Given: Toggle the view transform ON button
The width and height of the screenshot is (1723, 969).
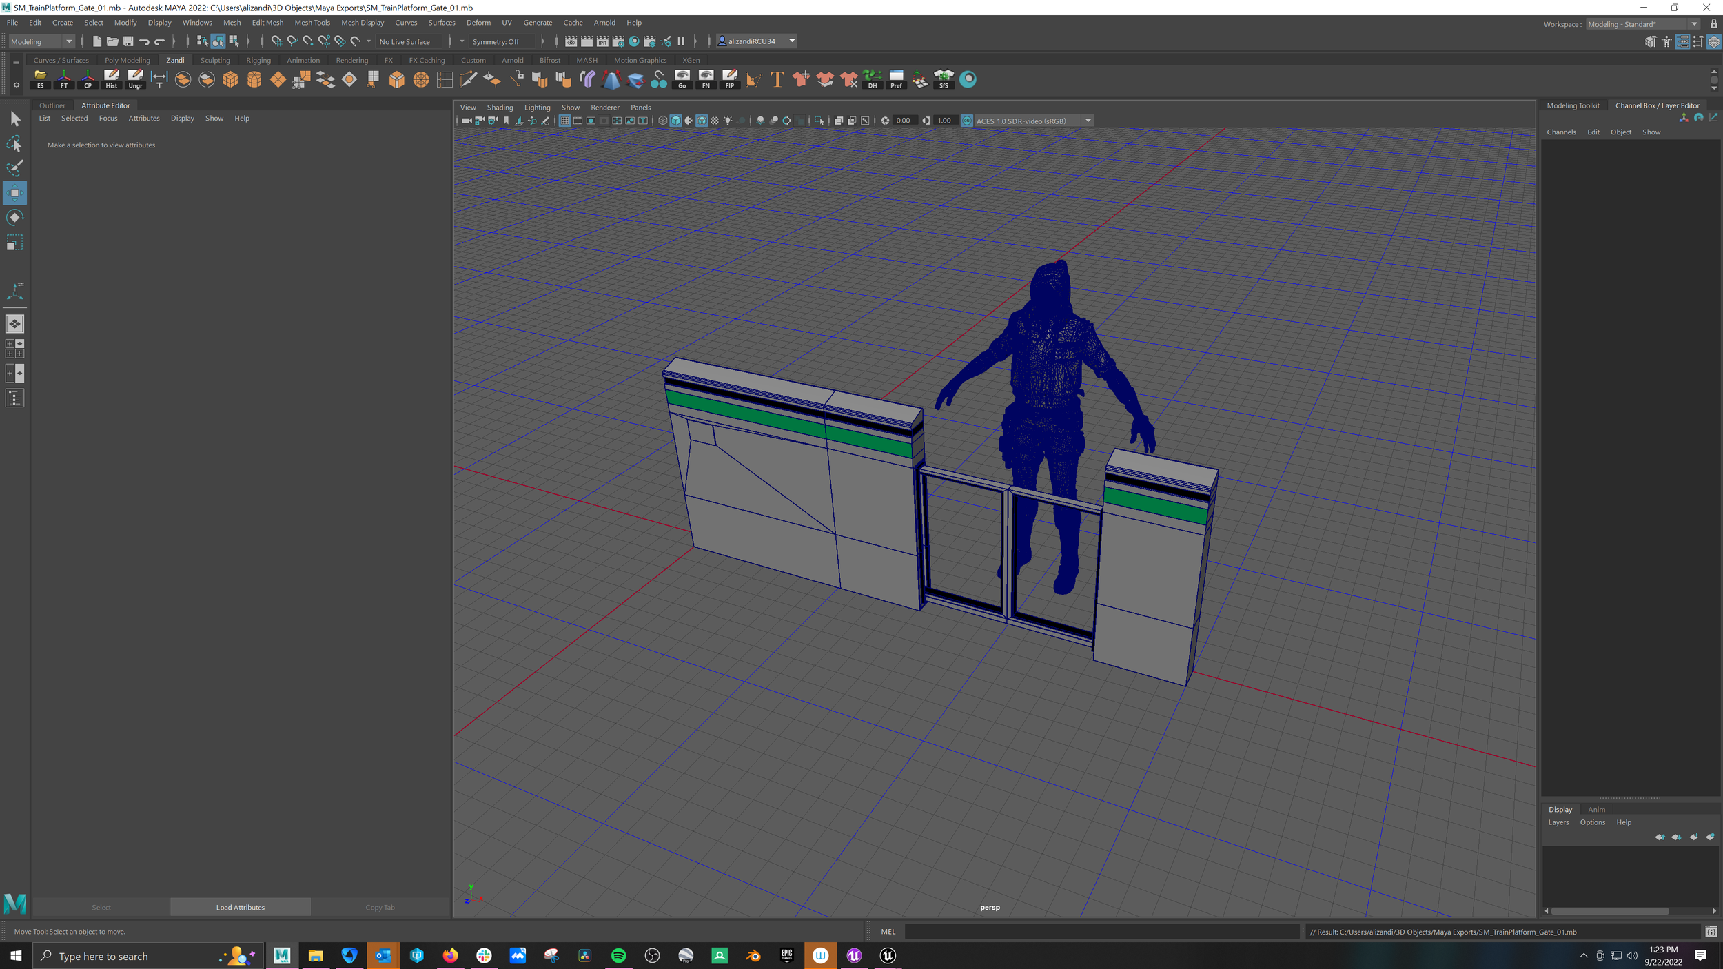Looking at the screenshot, I should tap(967, 121).
